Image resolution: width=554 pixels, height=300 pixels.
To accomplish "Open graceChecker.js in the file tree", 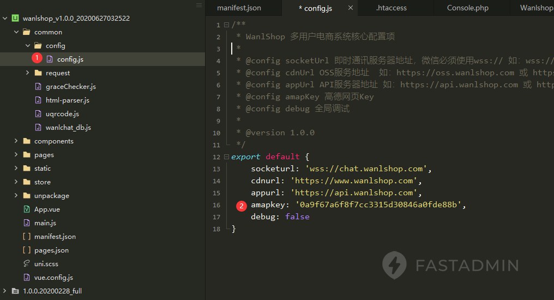I will (71, 86).
